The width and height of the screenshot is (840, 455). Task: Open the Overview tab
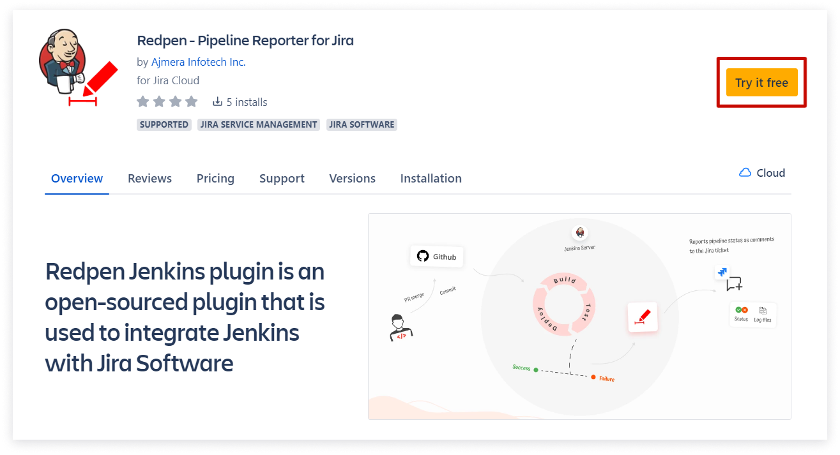pyautogui.click(x=77, y=179)
